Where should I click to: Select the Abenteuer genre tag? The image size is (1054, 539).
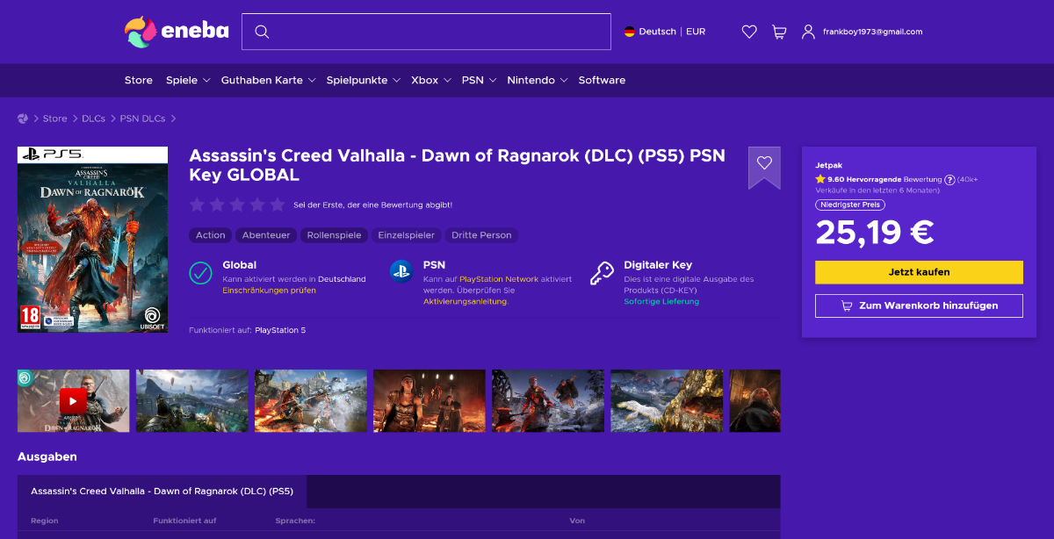266,235
